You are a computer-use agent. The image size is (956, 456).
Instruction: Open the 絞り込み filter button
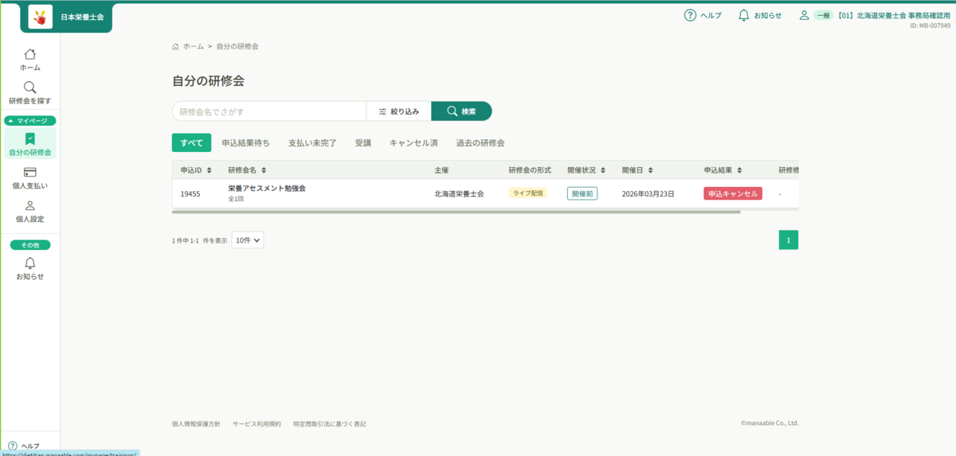[x=398, y=111]
